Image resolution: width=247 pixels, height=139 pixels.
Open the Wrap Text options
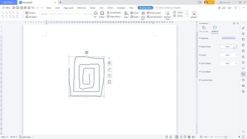click(x=143, y=15)
